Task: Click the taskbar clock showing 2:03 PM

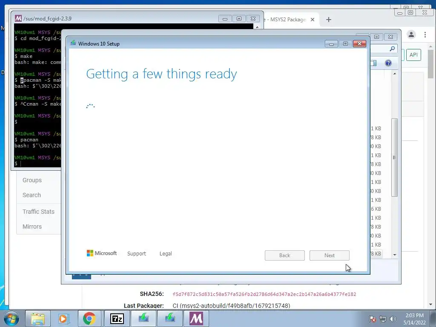Action: (x=414, y=319)
